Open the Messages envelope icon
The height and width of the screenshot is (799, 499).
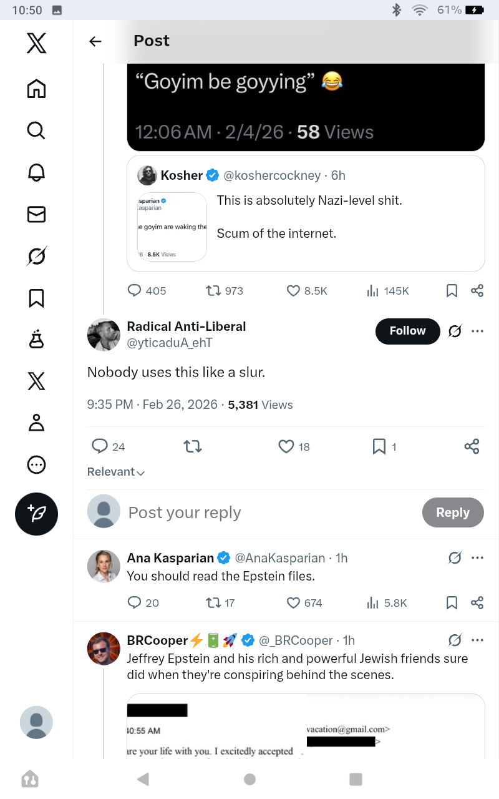pyautogui.click(x=36, y=214)
